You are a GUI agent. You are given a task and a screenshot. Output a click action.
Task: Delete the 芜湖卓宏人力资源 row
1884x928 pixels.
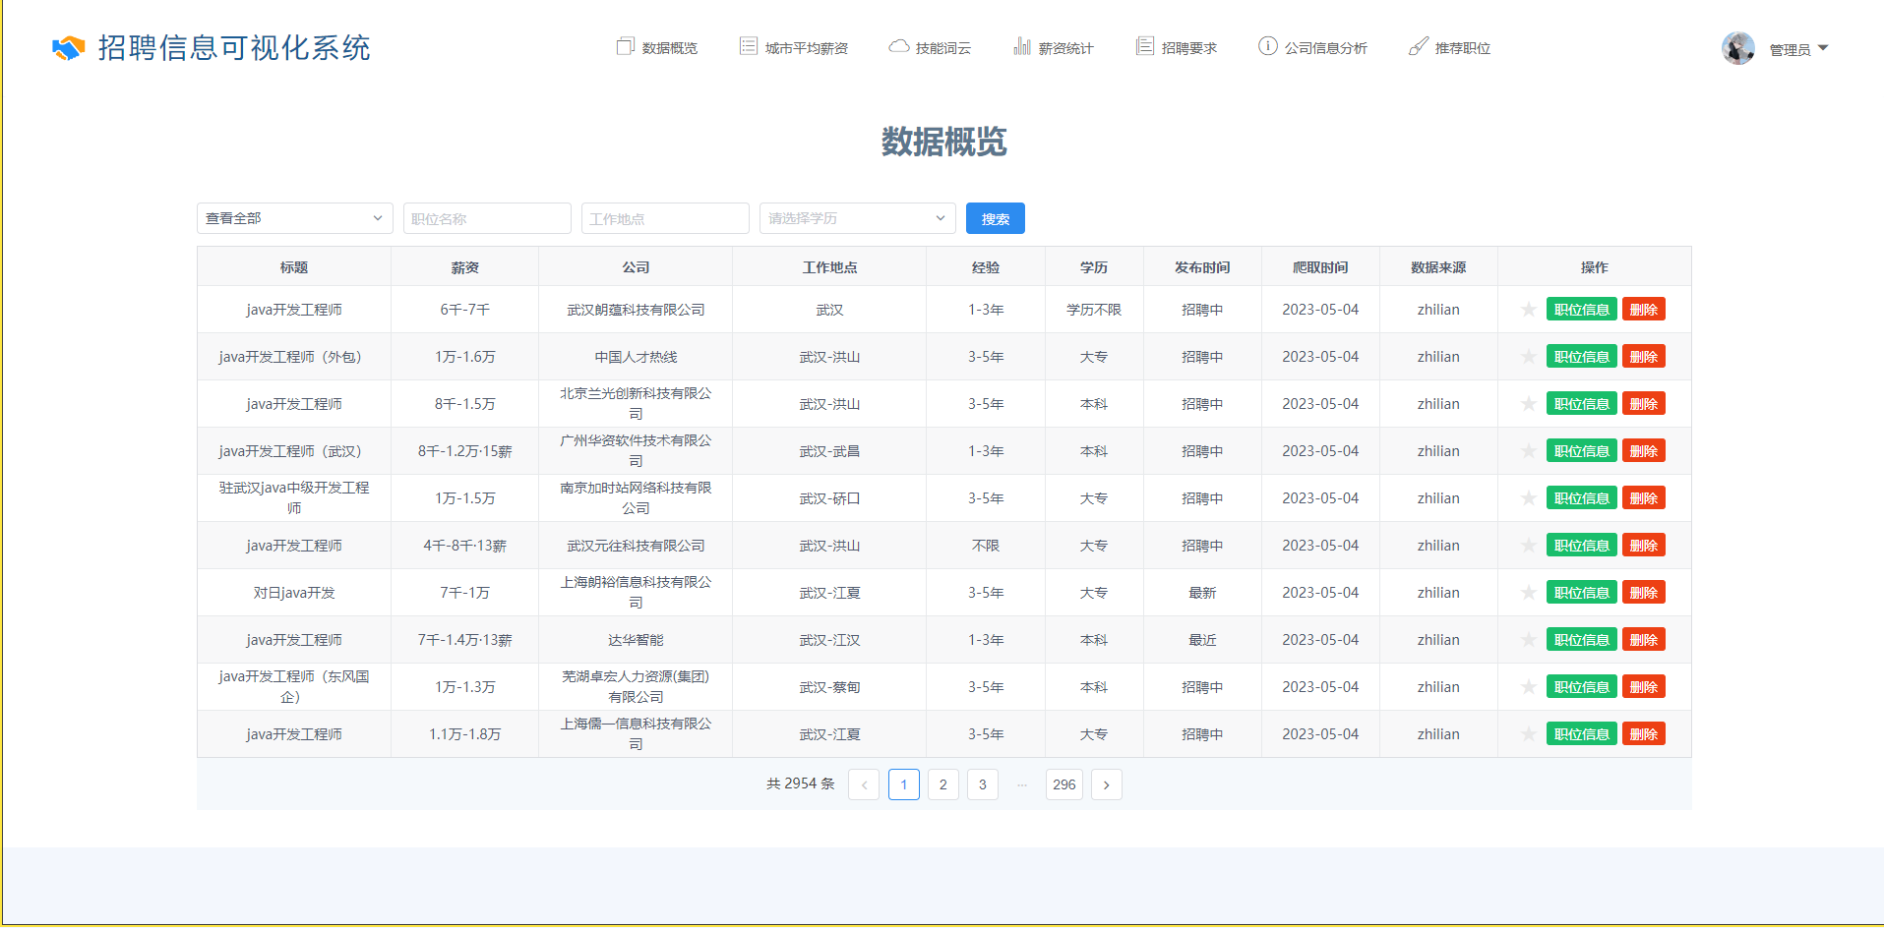1644,687
